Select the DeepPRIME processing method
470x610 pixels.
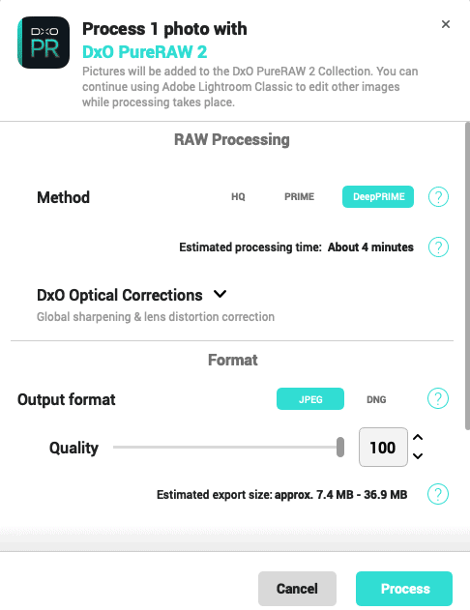coord(378,197)
